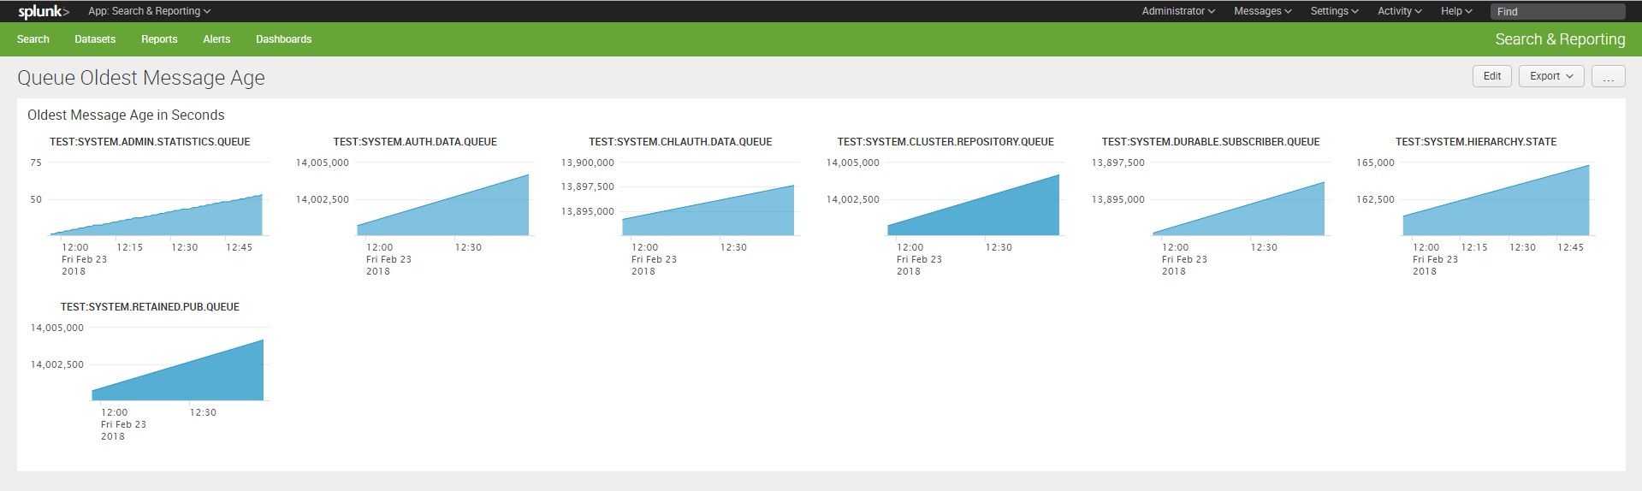This screenshot has width=1642, height=491.
Task: Click the 12:15 time label on ADMIN.STATISTICS chart
Action: [130, 247]
